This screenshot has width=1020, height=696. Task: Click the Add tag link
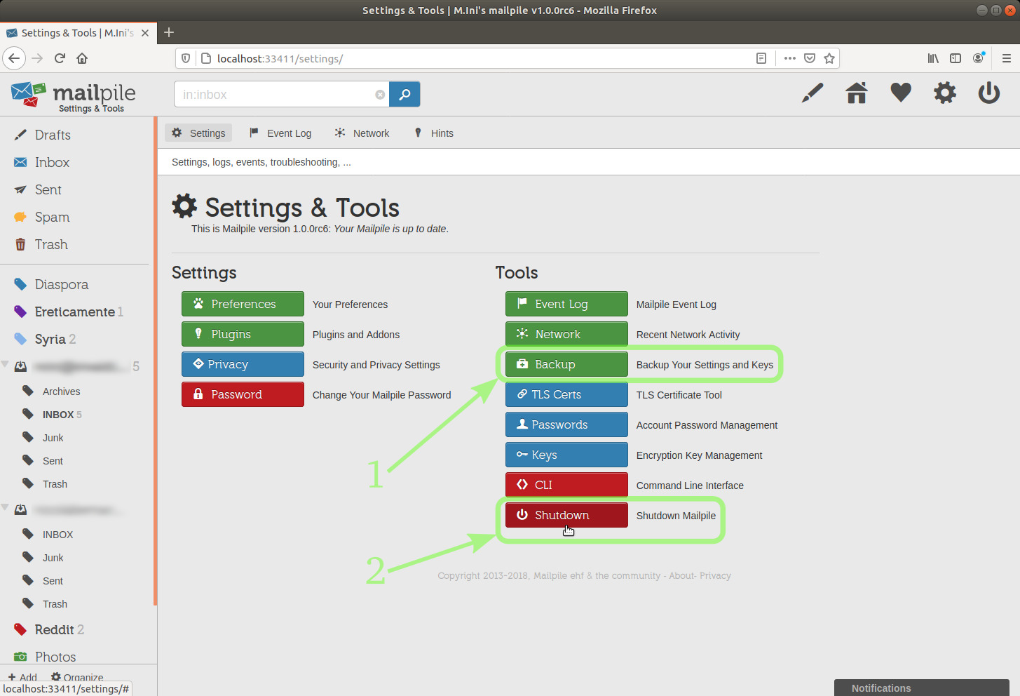pos(22,677)
